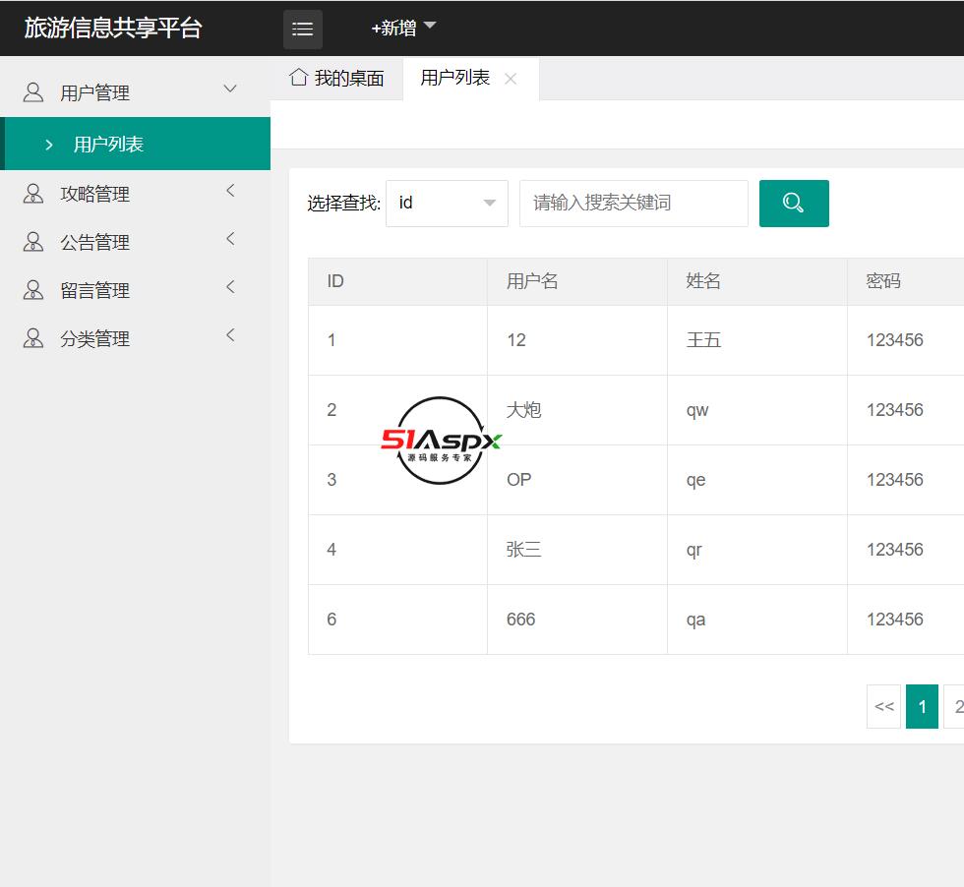The height and width of the screenshot is (887, 964).
Task: Click the magnifier search button
Action: 794,204
